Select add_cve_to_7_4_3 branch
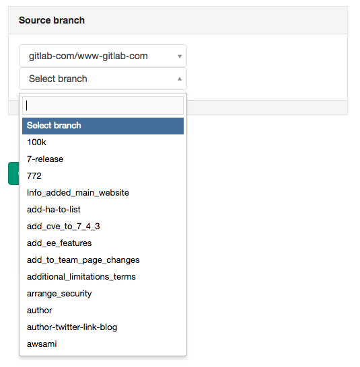360x367 pixels. tap(103, 227)
